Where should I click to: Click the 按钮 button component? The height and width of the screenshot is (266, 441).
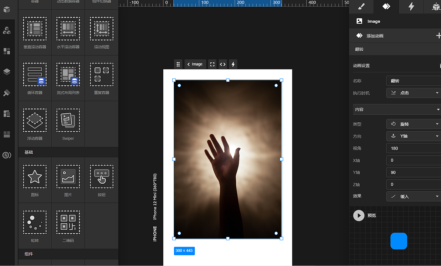coord(102,176)
